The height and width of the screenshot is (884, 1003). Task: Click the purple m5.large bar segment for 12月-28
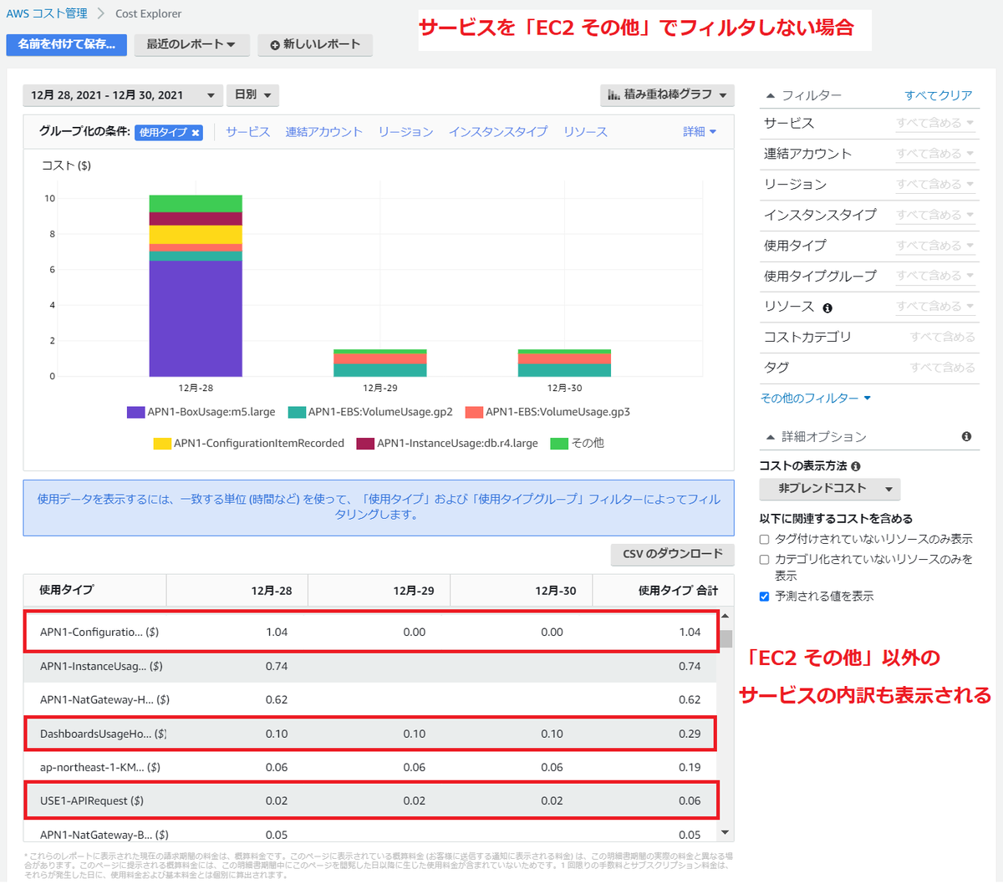pyautogui.click(x=196, y=318)
